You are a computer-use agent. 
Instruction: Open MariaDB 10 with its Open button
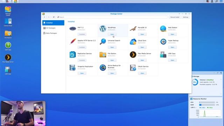coord(142,34)
